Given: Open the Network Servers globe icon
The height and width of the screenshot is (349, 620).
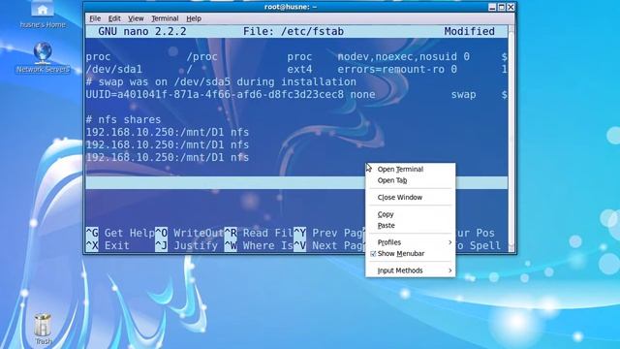Looking at the screenshot, I should (43, 53).
